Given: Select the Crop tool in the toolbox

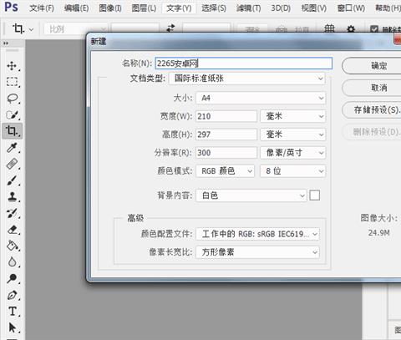Looking at the screenshot, I should click(12, 131).
